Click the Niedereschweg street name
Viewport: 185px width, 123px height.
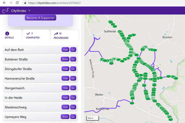pyautogui.click(x=16, y=107)
